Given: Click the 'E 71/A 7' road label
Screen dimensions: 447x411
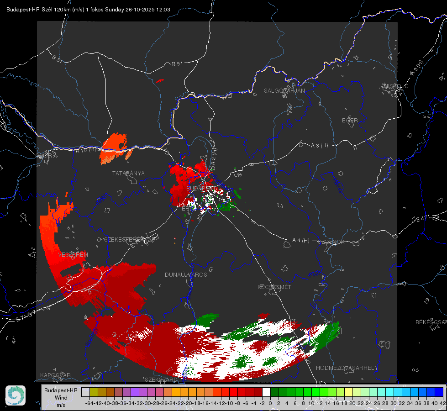Looking at the screenshot, I should coord(26,316).
